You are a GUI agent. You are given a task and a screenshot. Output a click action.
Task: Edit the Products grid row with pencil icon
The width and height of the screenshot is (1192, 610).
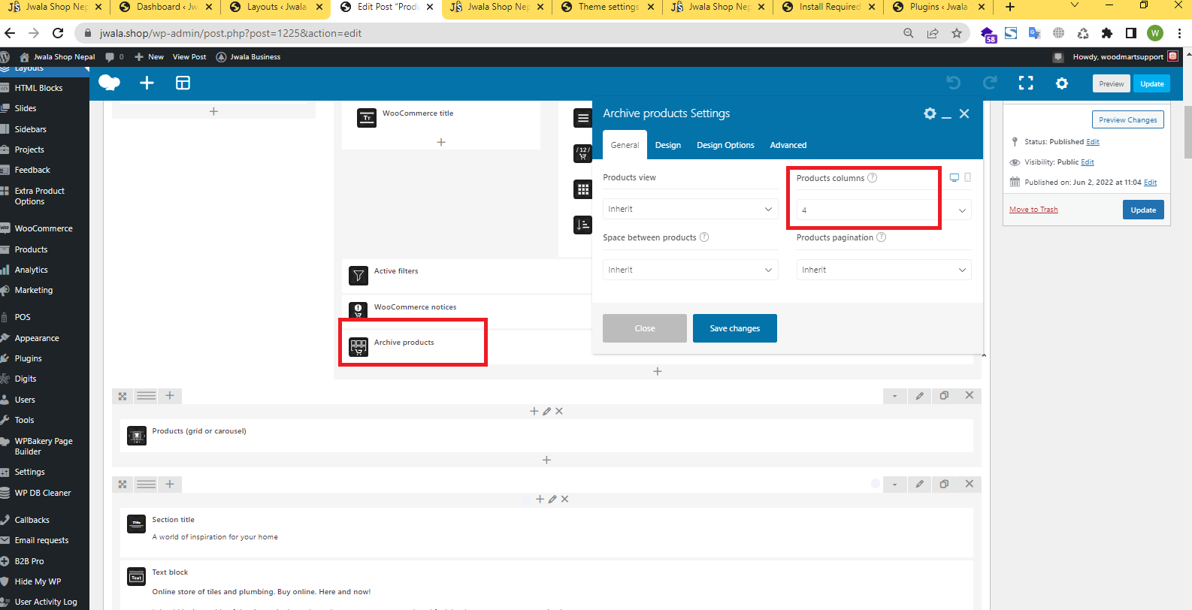click(919, 396)
